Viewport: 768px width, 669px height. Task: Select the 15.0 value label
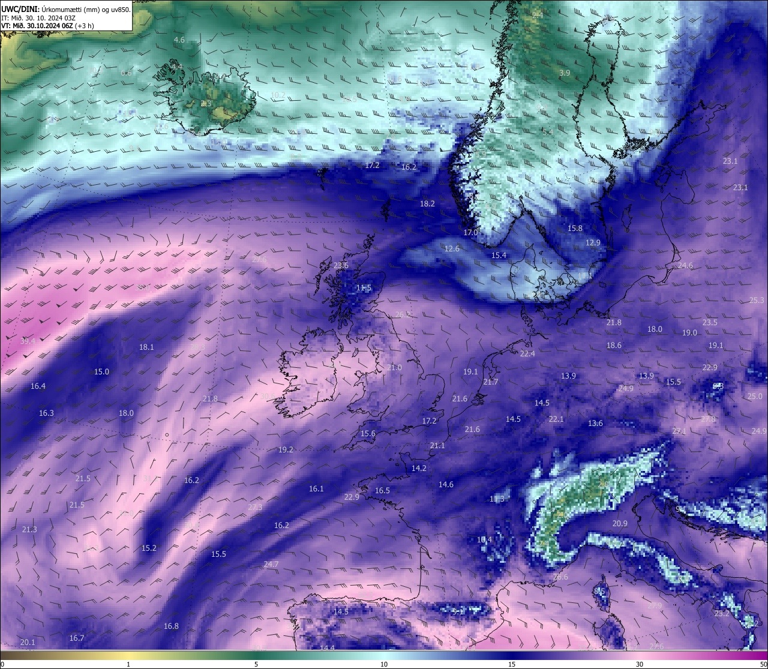(102, 371)
